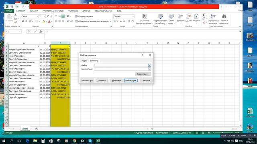Switch to the ВИД ribbon tab
Viewport: 257px width, 144px height.
(x=119, y=11)
